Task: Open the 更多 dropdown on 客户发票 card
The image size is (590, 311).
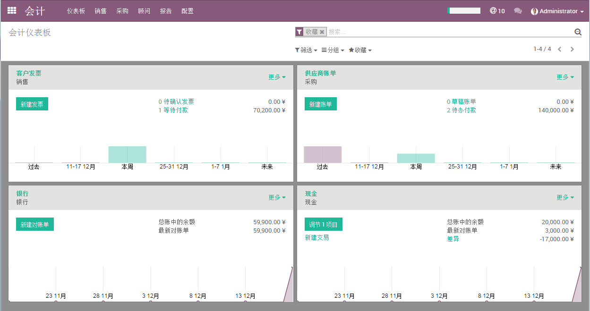Action: coord(277,77)
